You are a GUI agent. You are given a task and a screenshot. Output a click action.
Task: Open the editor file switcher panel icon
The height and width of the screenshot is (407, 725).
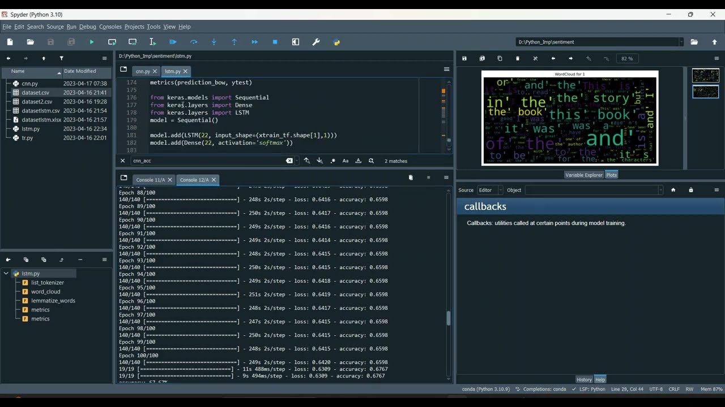pos(123,70)
